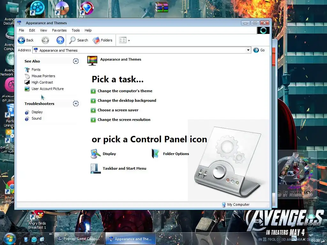Open the Display troubleshooter

37,112
